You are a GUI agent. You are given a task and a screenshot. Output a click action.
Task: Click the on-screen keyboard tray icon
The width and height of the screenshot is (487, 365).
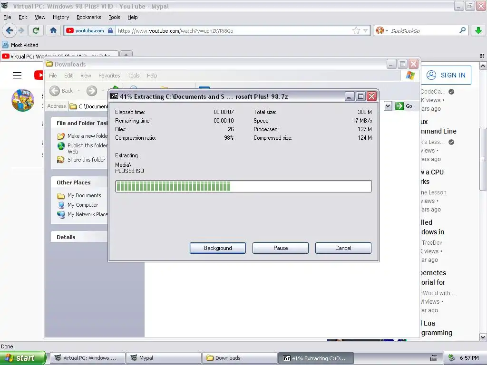[x=434, y=358]
